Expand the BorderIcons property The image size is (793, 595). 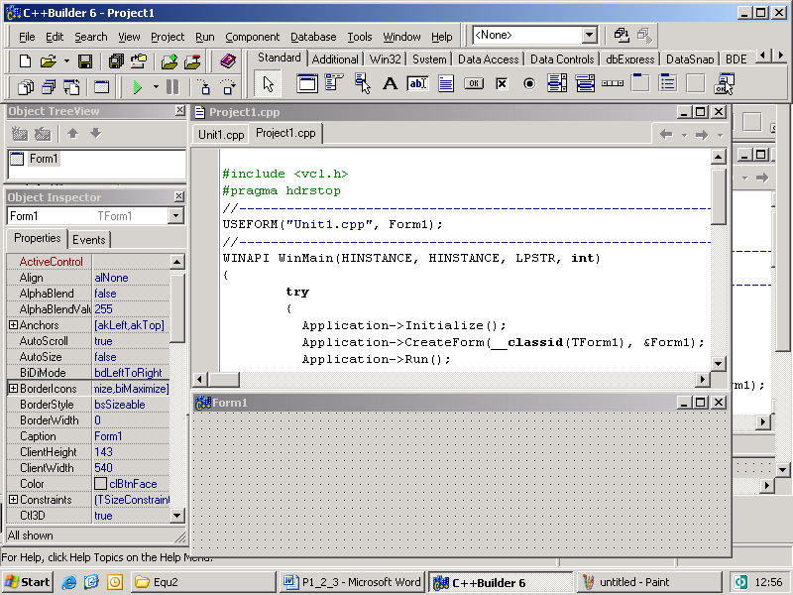tap(13, 389)
